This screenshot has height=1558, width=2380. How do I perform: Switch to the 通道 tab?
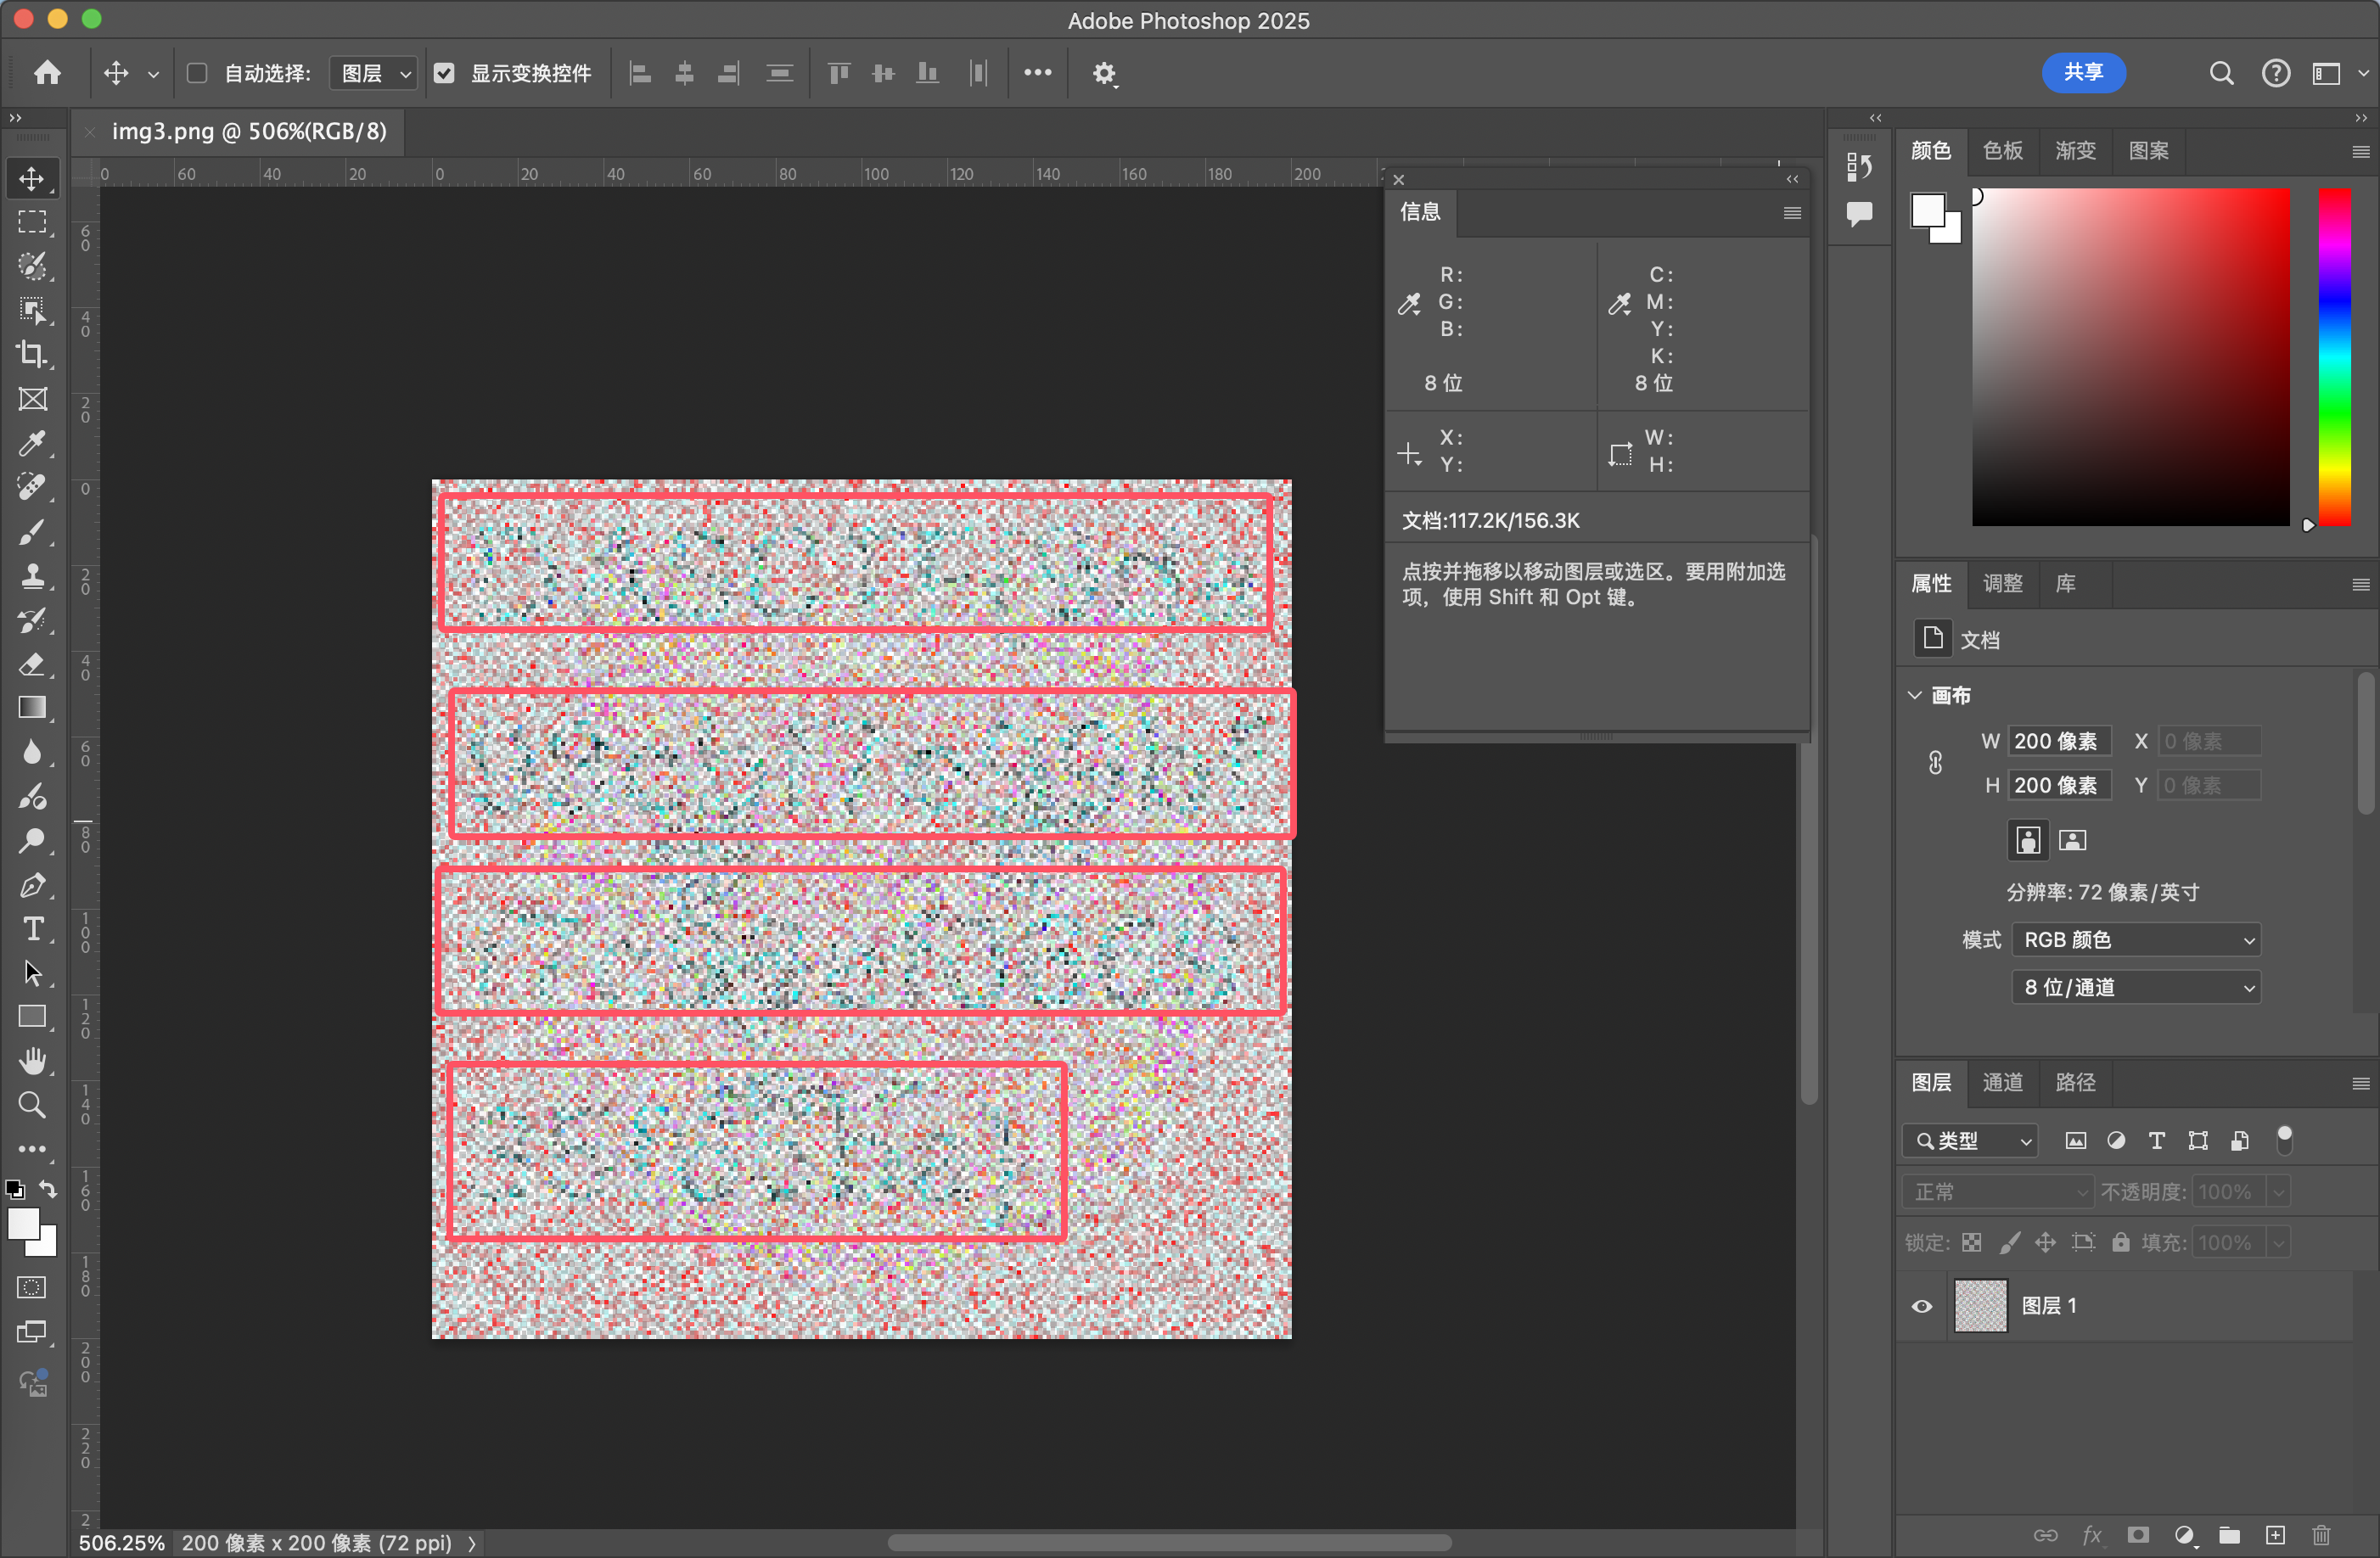[2003, 1082]
